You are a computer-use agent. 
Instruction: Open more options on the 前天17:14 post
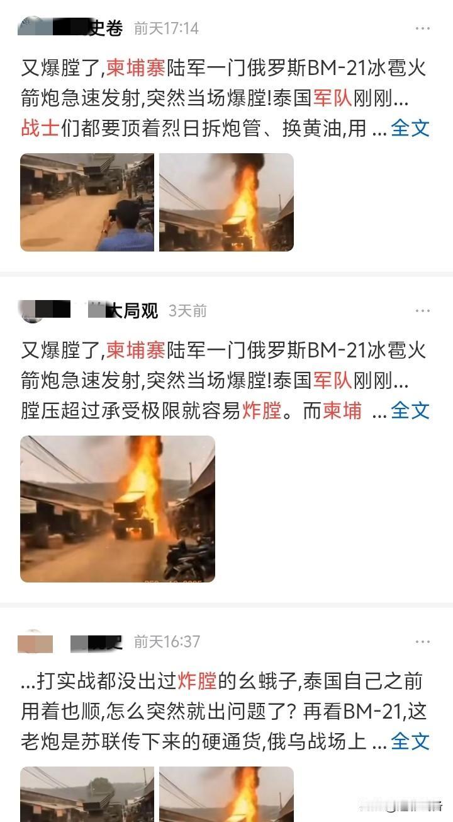coord(422,28)
